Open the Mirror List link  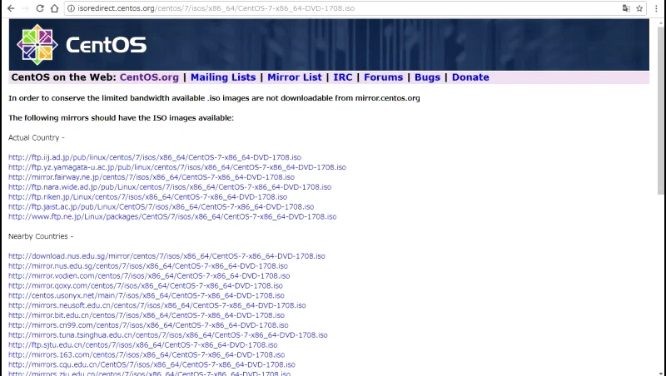point(295,77)
